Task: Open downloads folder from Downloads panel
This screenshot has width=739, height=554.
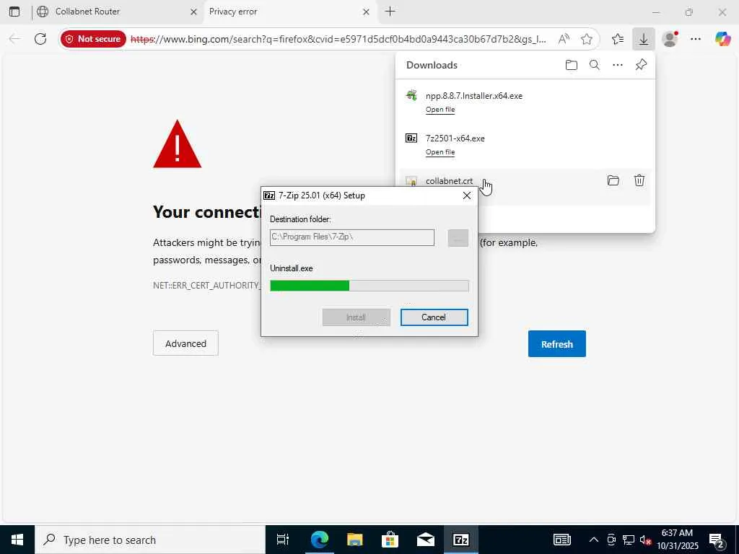Action: click(x=572, y=65)
